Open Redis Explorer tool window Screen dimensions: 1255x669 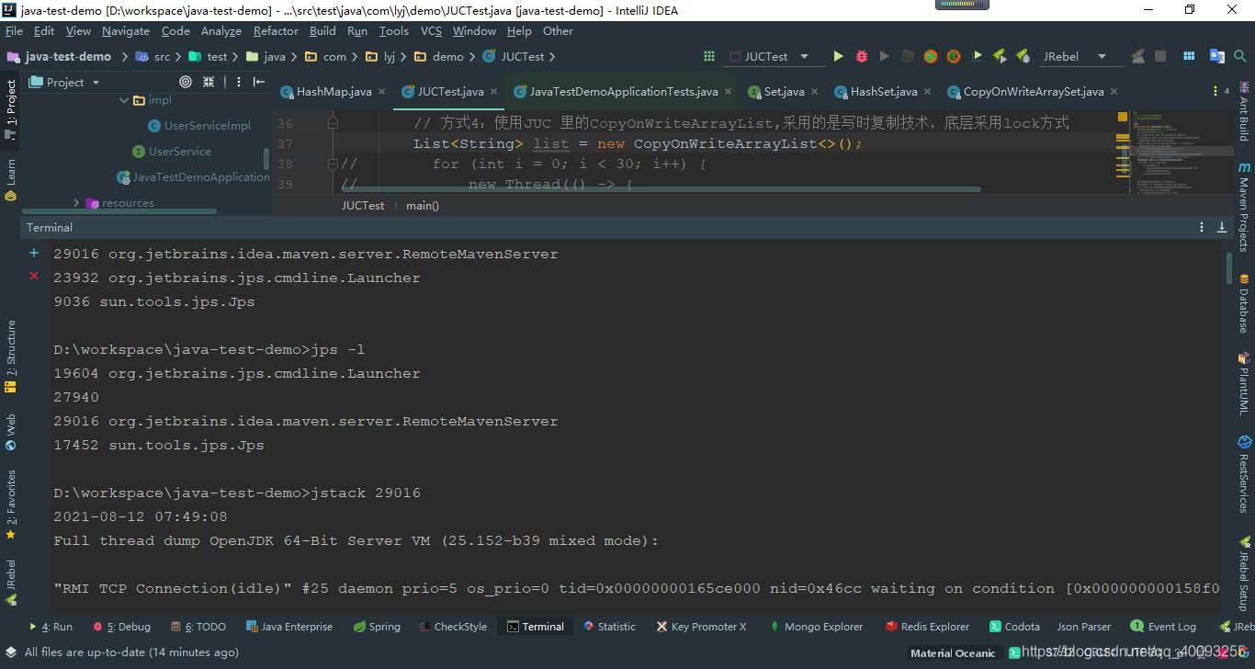click(927, 627)
